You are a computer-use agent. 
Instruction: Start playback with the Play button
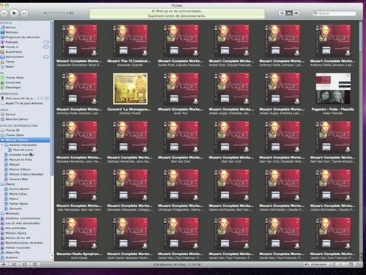14,12
